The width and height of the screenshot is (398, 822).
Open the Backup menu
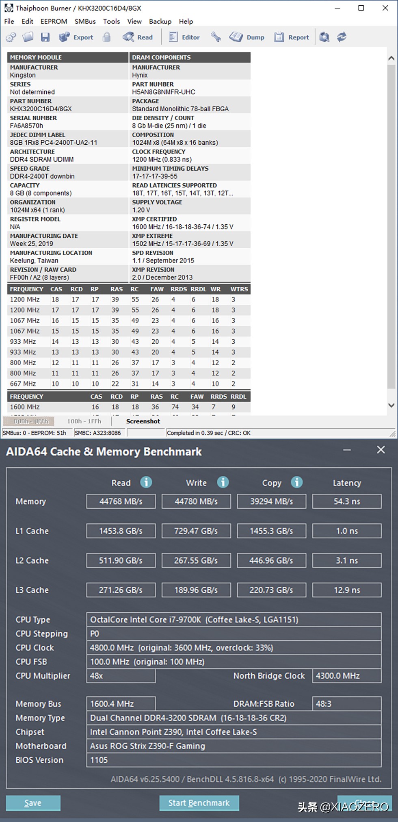point(160,22)
